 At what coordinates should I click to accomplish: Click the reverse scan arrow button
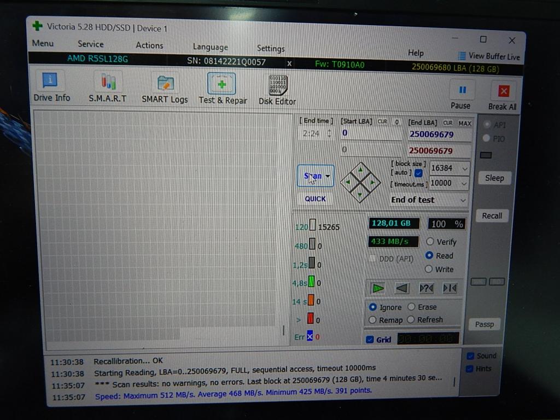point(402,288)
